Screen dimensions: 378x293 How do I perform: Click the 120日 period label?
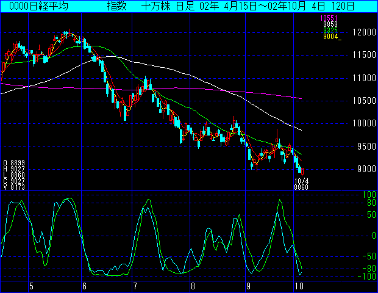pos(343,6)
